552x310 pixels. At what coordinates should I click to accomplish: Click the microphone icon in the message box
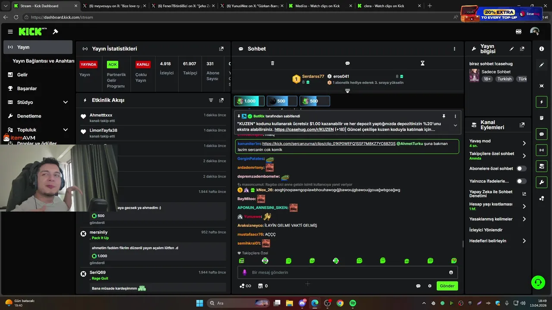point(245,272)
